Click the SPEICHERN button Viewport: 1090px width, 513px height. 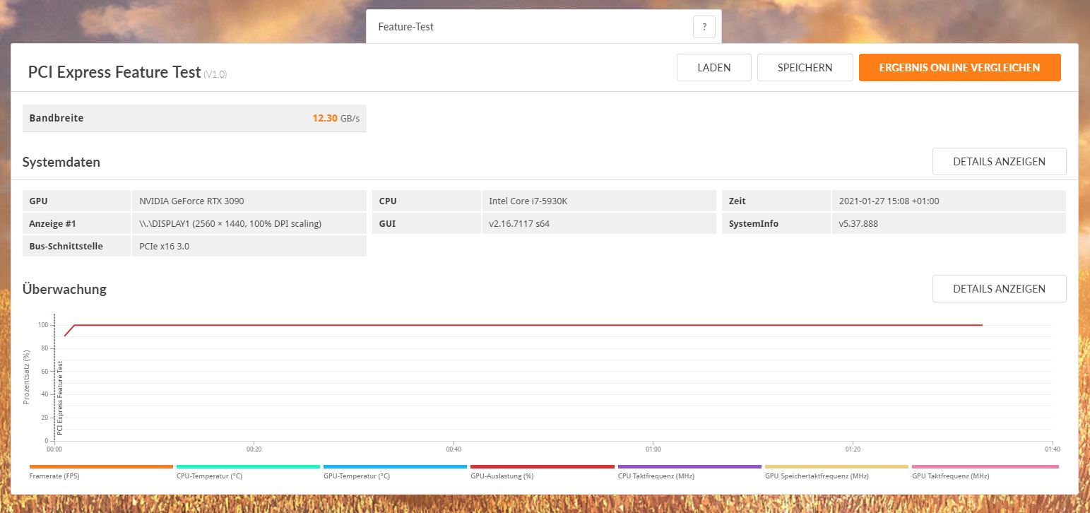[x=805, y=67]
